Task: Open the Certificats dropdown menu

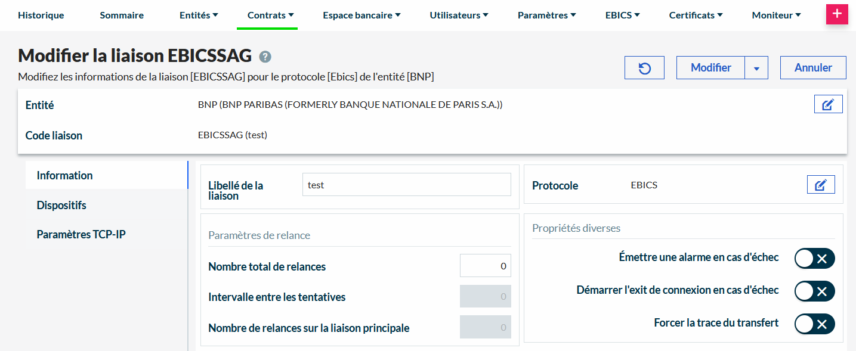Action: [x=696, y=15]
